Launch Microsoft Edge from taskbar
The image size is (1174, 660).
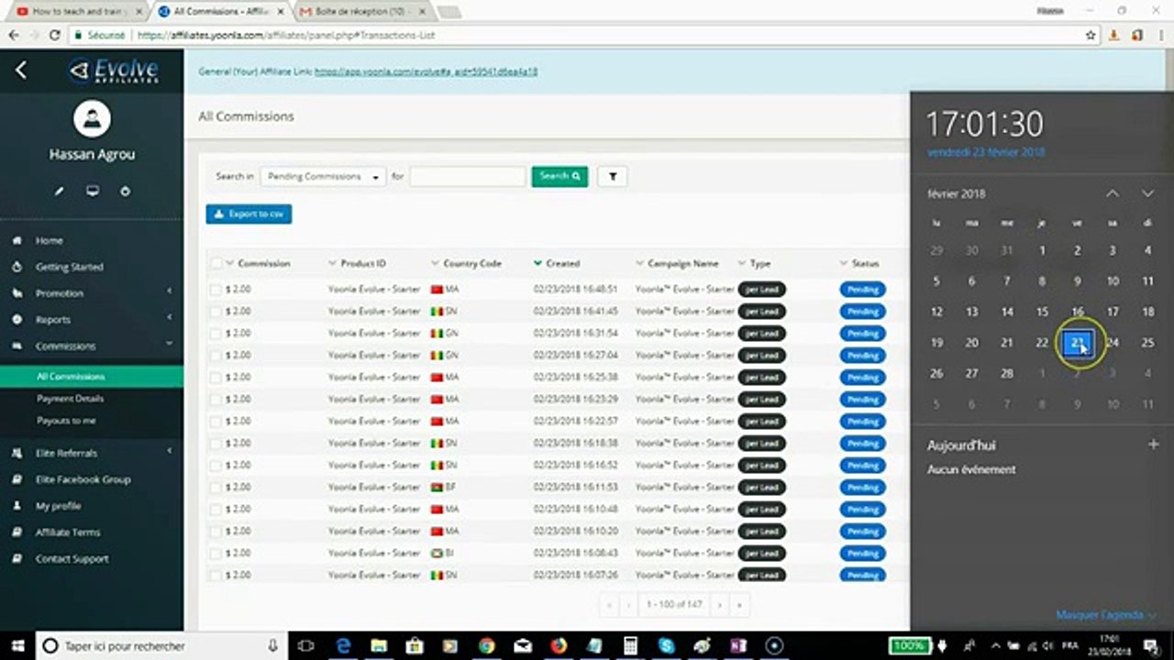(344, 645)
